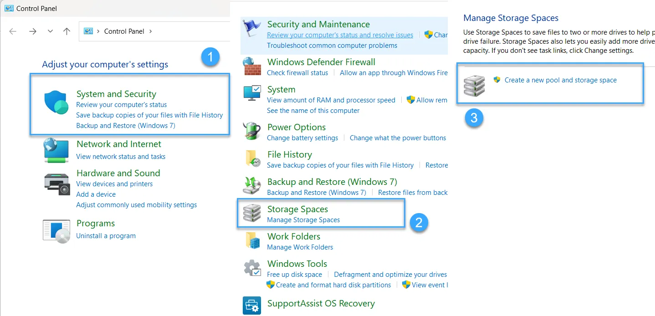Open the Windows Defender Firewall brick wall icon

252,66
